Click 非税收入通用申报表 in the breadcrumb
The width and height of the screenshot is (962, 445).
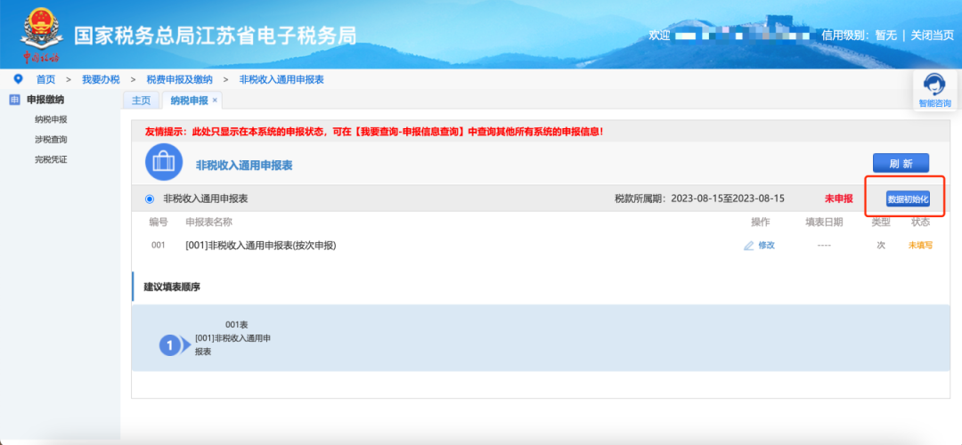pyautogui.click(x=281, y=80)
